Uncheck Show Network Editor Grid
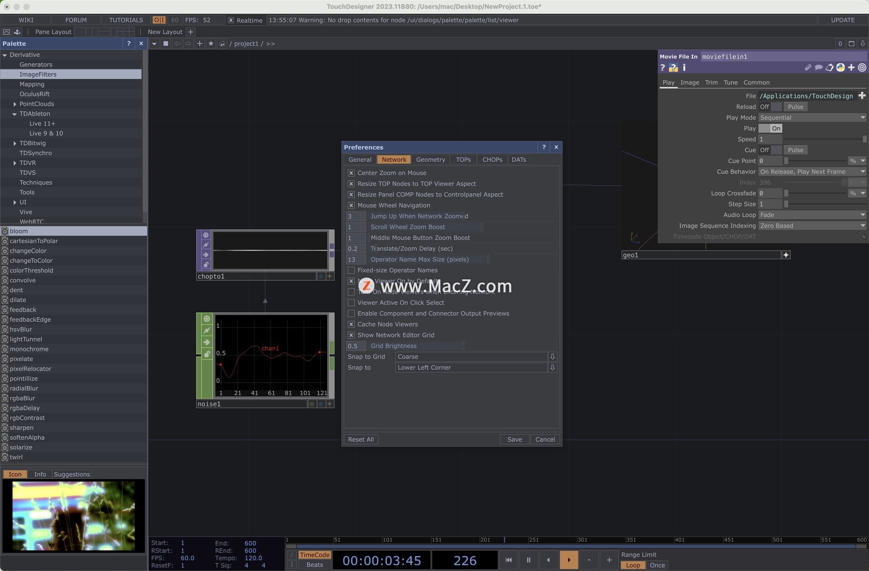The image size is (869, 571). pyautogui.click(x=351, y=336)
